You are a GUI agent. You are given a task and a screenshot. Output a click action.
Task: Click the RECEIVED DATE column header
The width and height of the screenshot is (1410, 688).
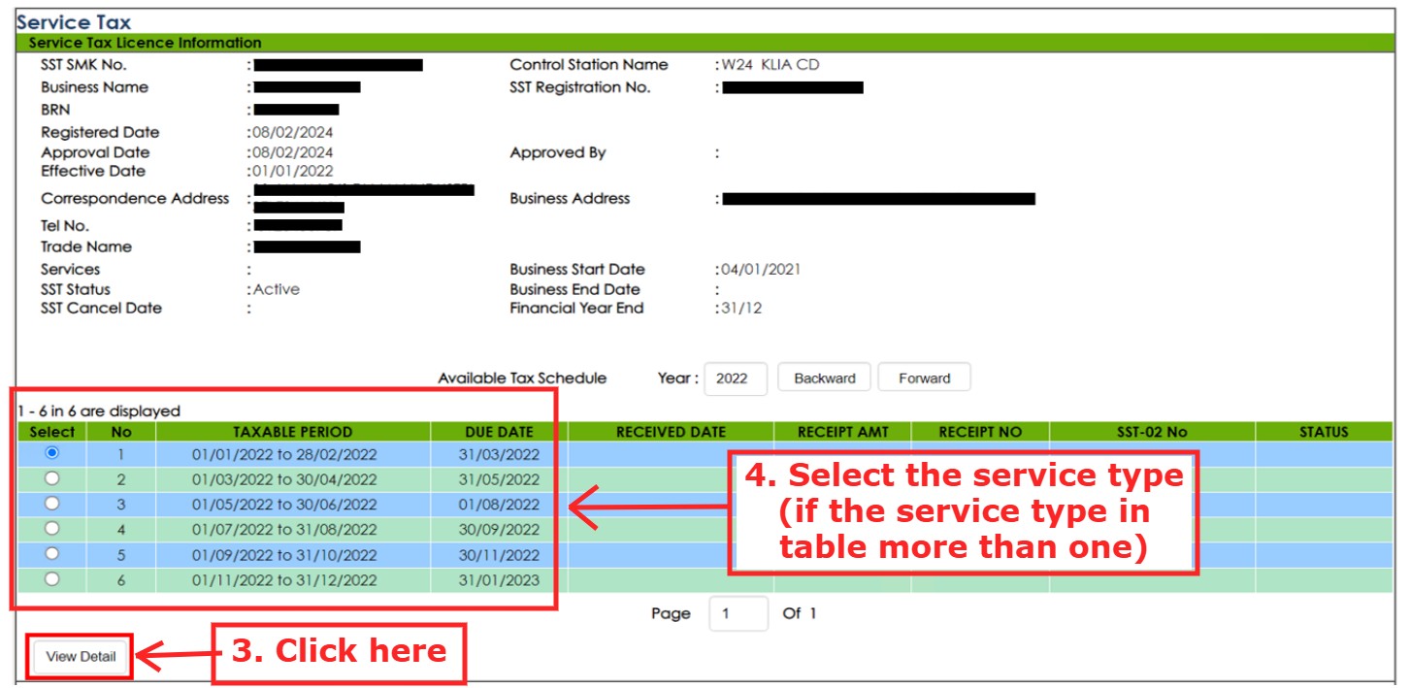(x=671, y=432)
